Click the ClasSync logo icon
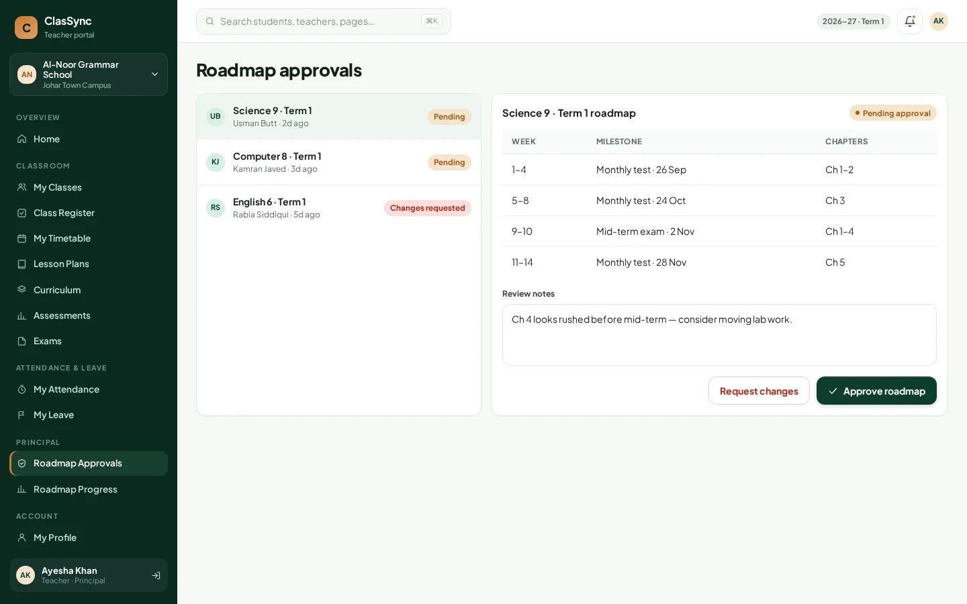This screenshot has height=604, width=967. pos(26,28)
